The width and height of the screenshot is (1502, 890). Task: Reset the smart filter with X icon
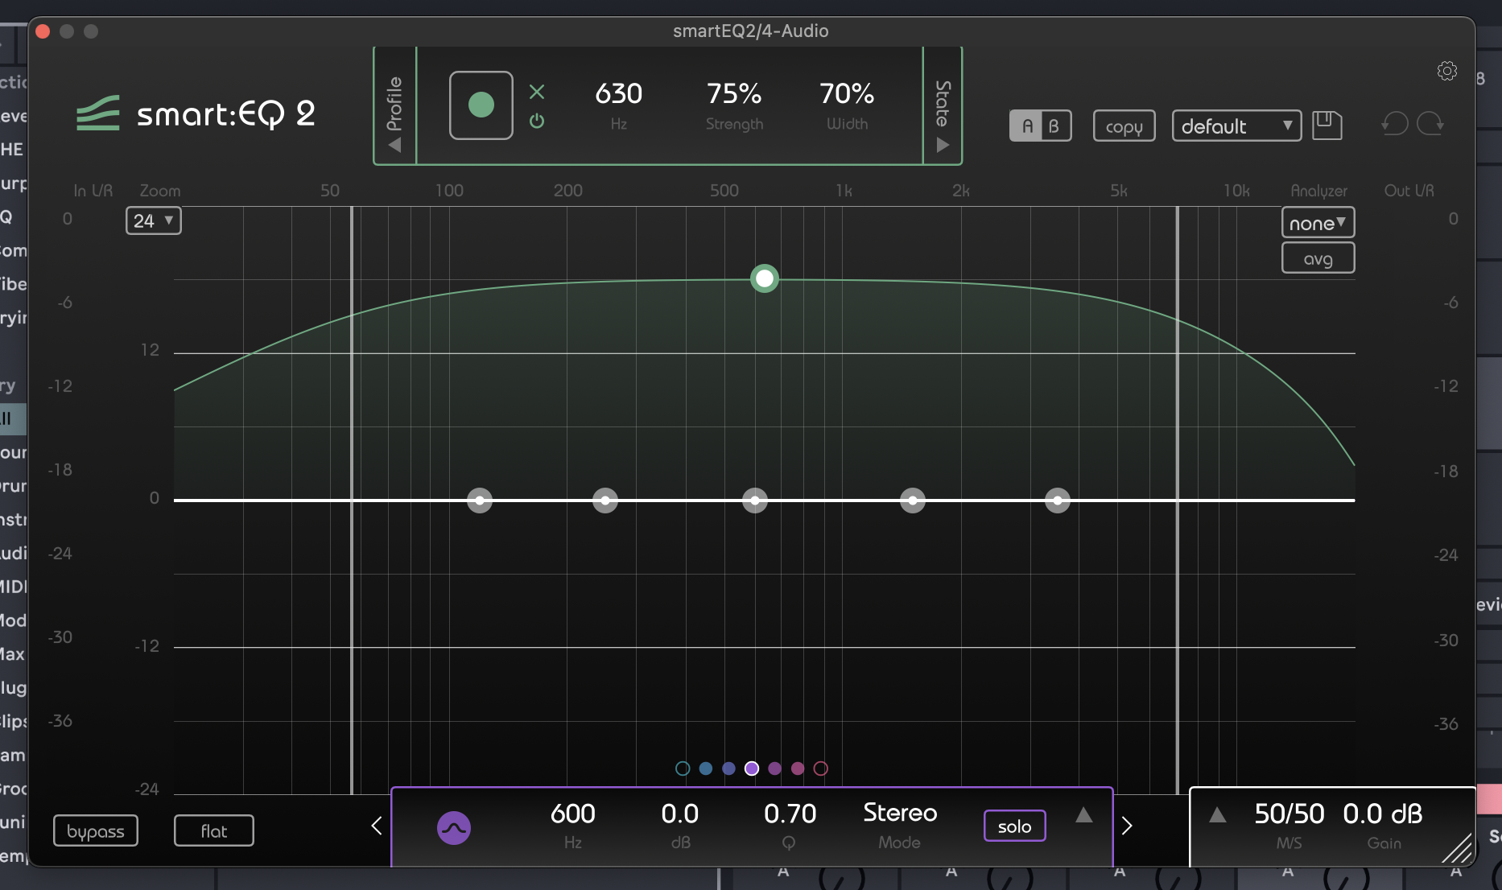tap(537, 92)
